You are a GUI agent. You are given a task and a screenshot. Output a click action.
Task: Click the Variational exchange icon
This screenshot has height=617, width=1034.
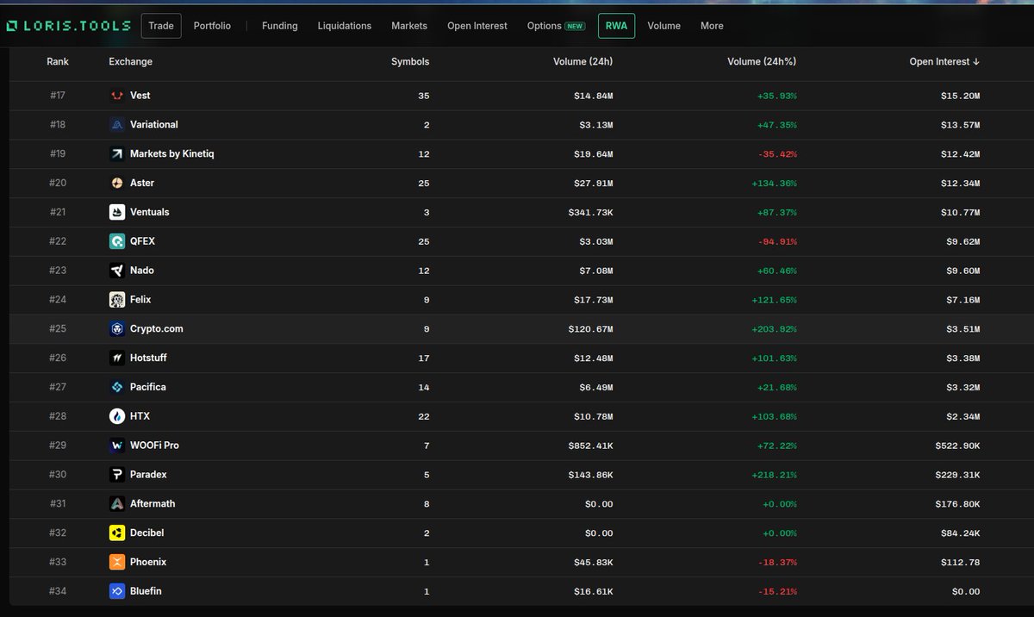tap(117, 125)
